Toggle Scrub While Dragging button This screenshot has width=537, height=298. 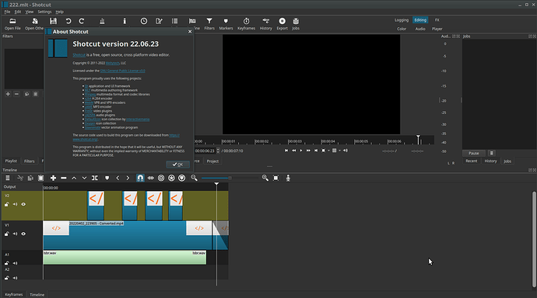pyautogui.click(x=151, y=178)
